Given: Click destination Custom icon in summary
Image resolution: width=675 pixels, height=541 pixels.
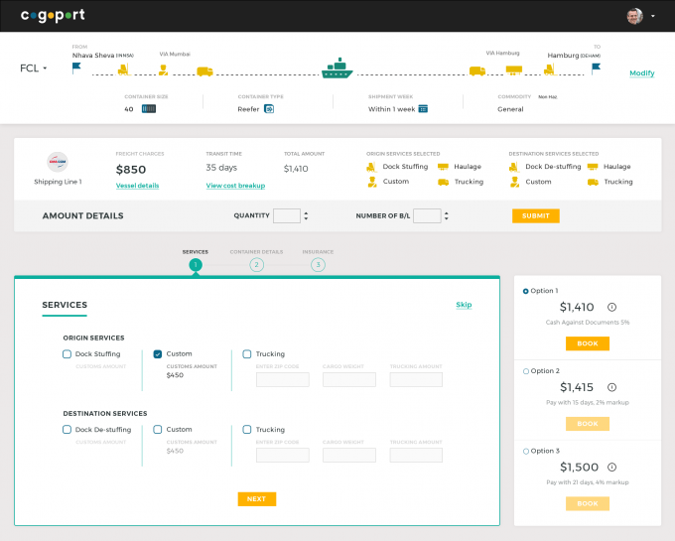Looking at the screenshot, I should point(514,182).
